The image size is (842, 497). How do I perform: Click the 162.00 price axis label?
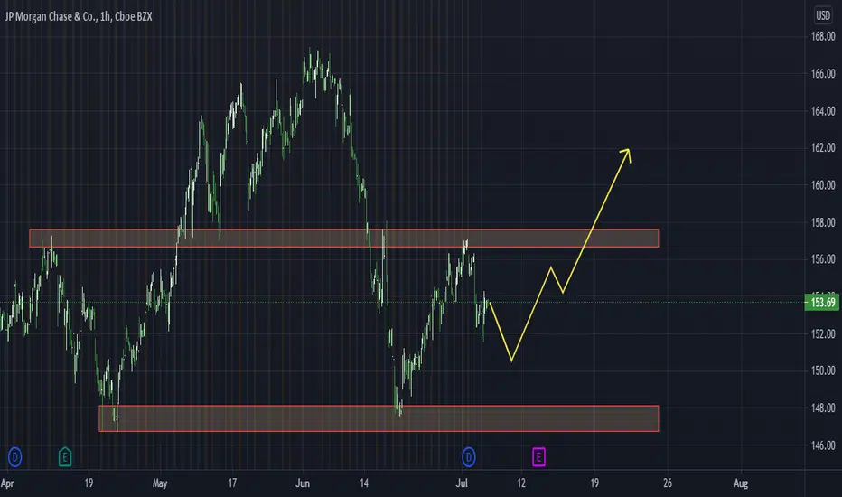[823, 148]
